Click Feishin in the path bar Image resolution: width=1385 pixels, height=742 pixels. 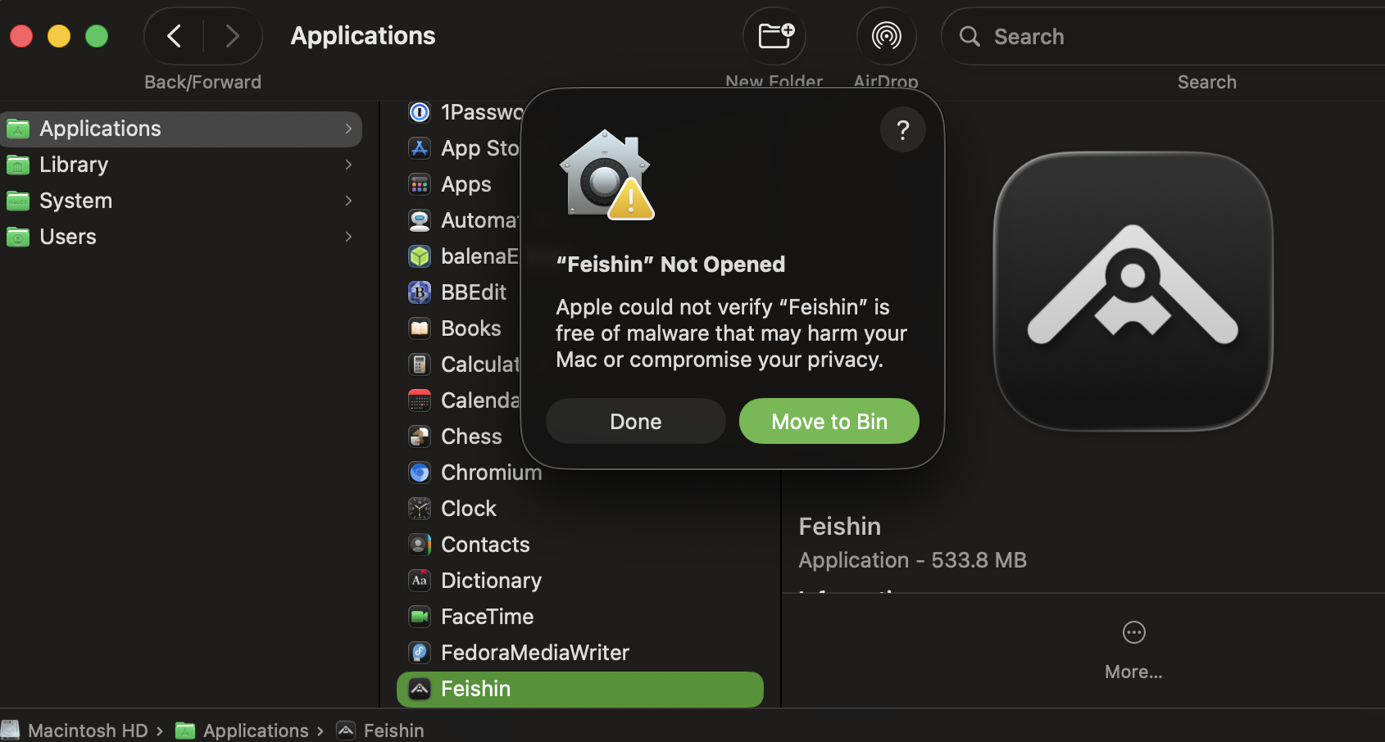tap(393, 731)
